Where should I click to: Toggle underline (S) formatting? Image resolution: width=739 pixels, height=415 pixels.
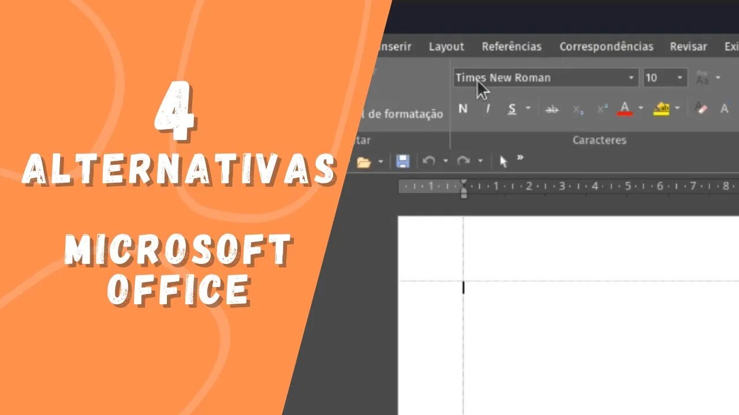click(x=512, y=108)
